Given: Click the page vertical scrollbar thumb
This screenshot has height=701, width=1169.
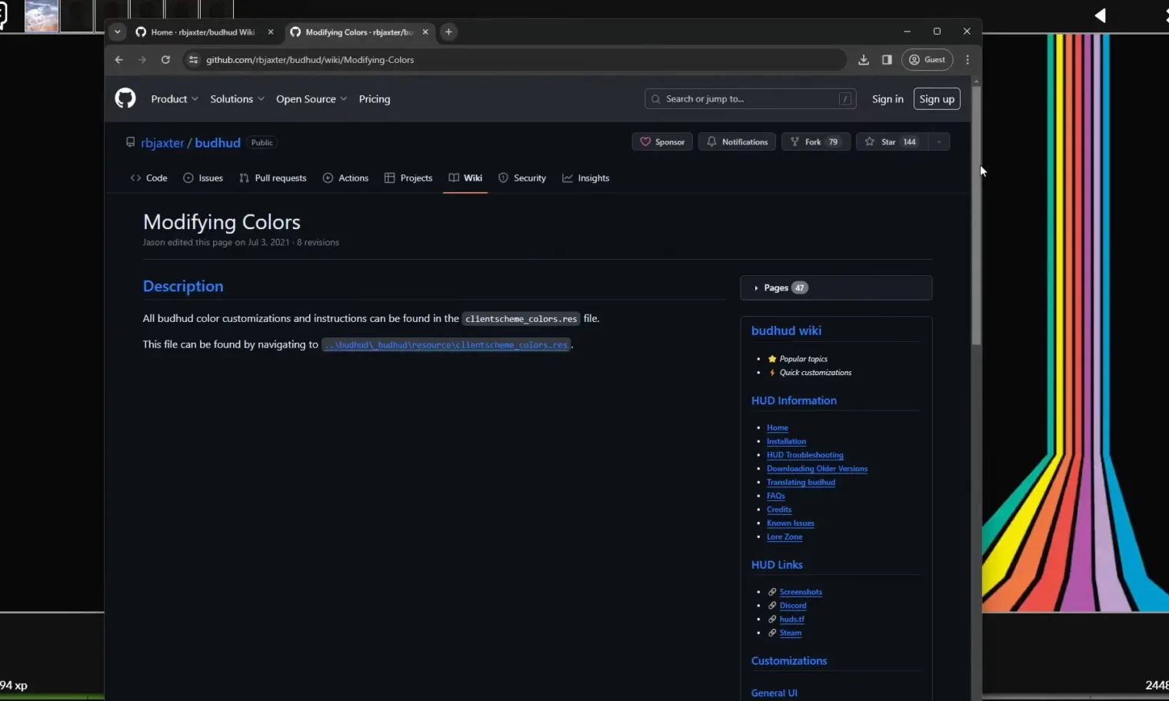Looking at the screenshot, I should pyautogui.click(x=976, y=215).
